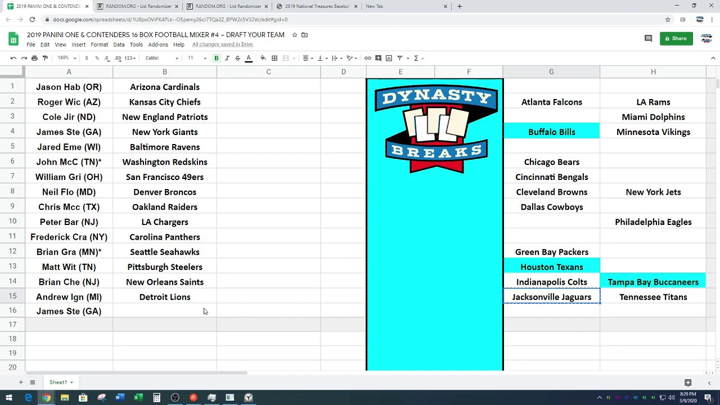
Task: Open the functions sigma dropdown
Action: (418, 58)
